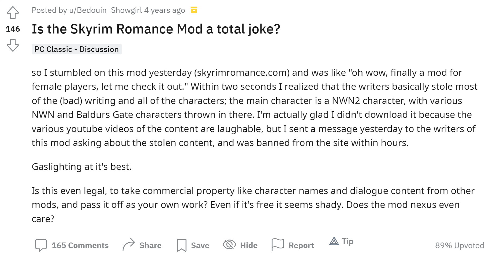Select the PC Classic - Discussion flair
This screenshot has height=261, width=493.
click(x=77, y=49)
